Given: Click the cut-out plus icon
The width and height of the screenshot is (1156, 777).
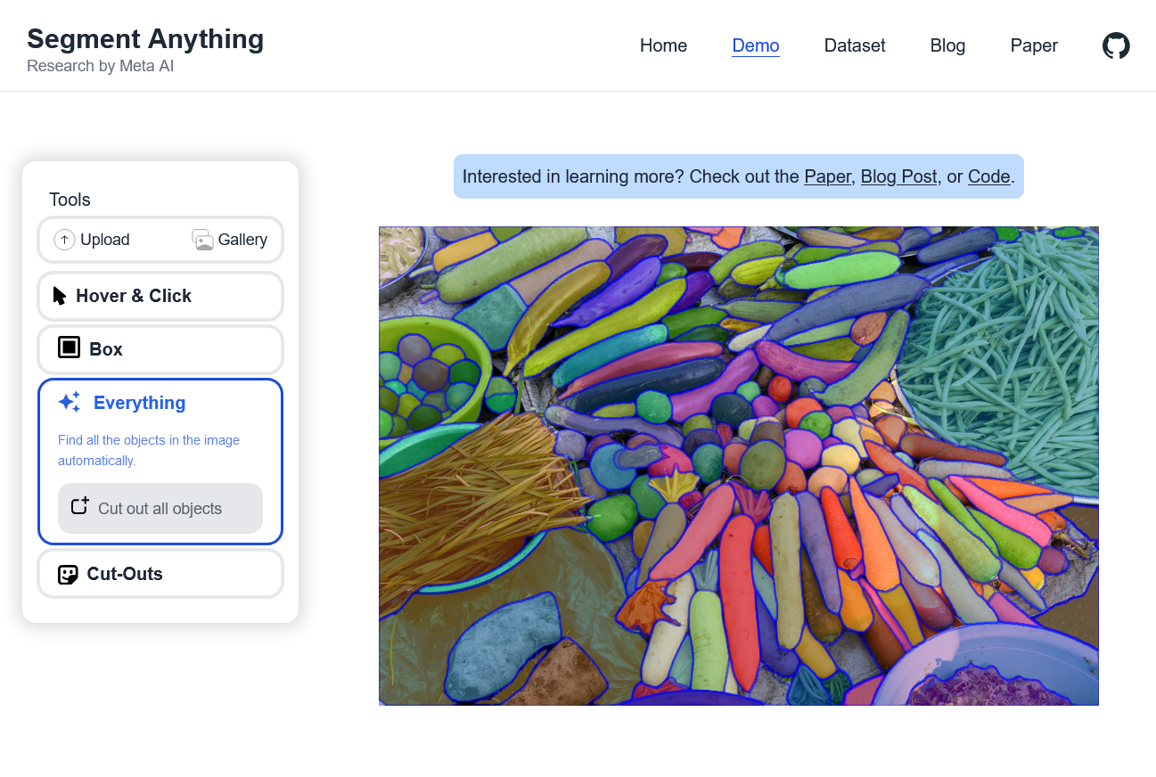Looking at the screenshot, I should (80, 506).
